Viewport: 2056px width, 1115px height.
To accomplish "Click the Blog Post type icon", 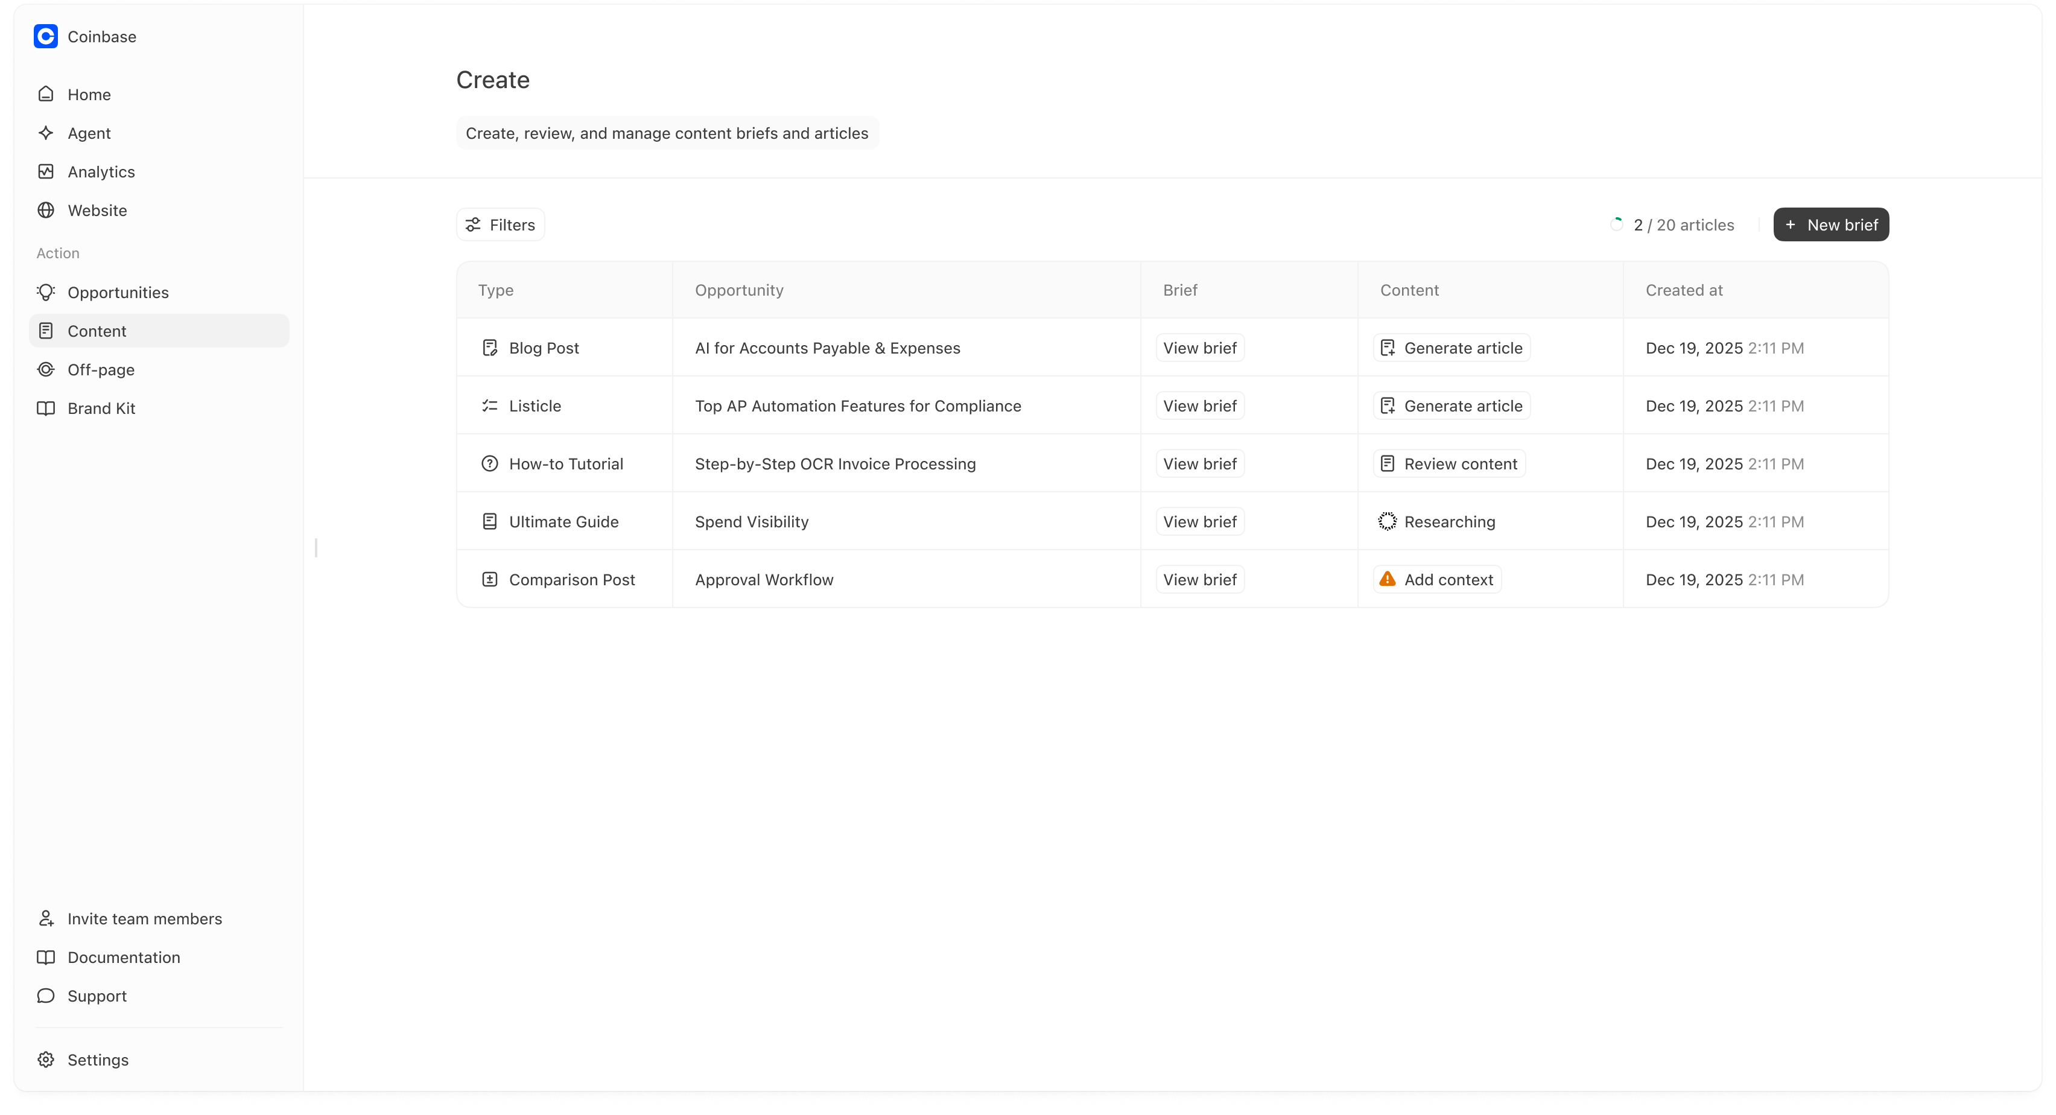I will (490, 347).
